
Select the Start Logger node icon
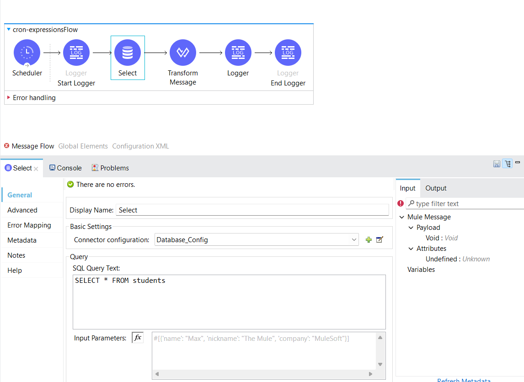tap(76, 53)
